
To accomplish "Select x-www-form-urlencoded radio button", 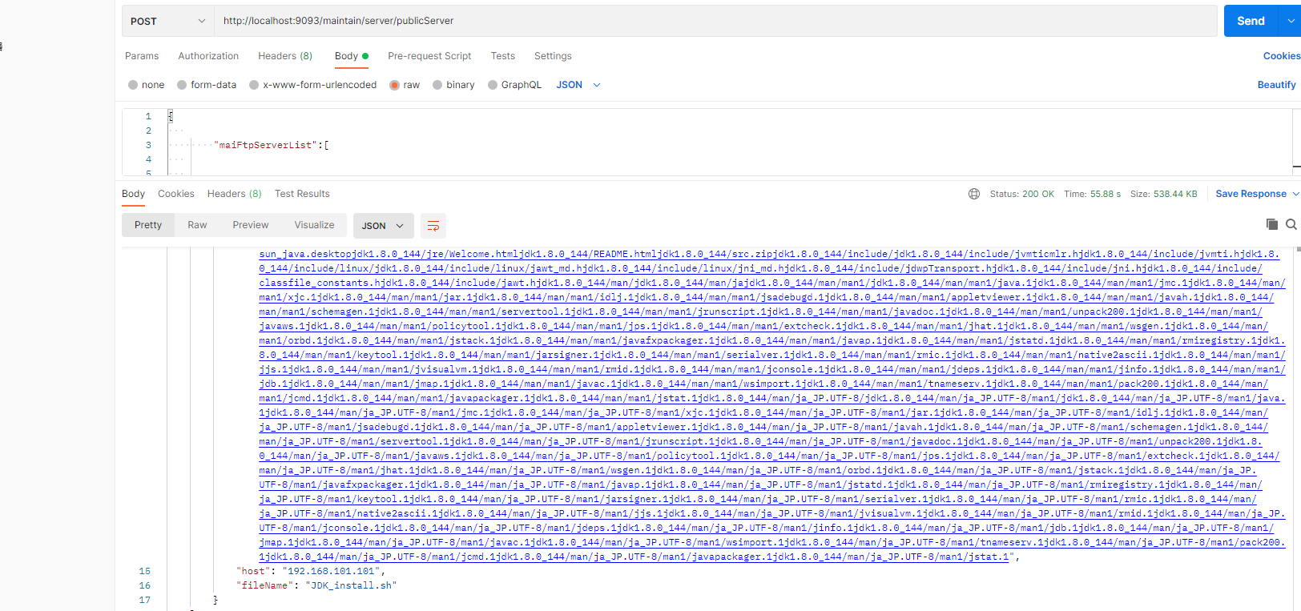I will point(254,85).
